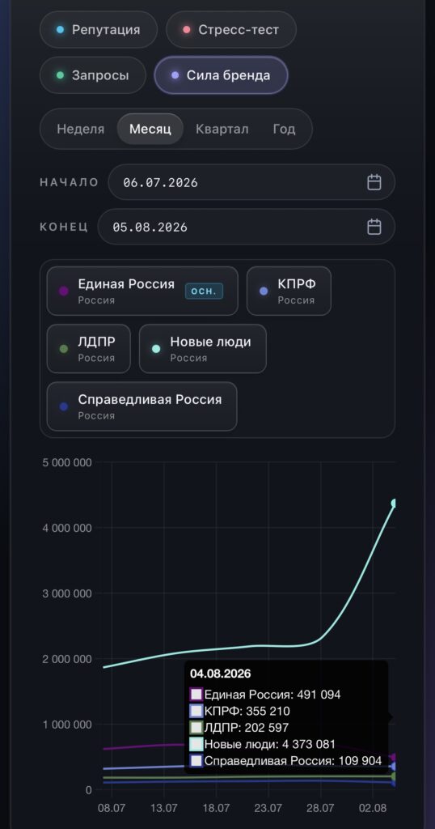Open calendar picker for НАЧАЛО date
Image resolution: width=435 pixels, height=829 pixels.
(x=374, y=182)
